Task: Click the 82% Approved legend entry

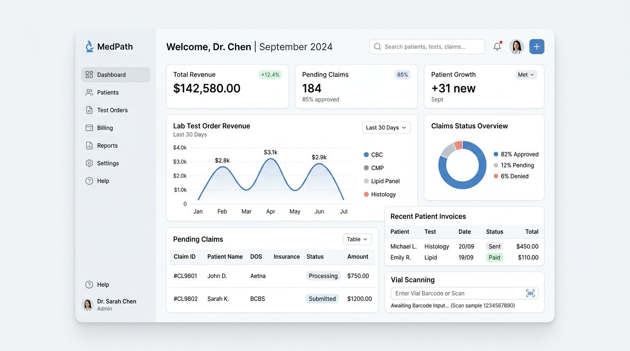Action: 516,154
